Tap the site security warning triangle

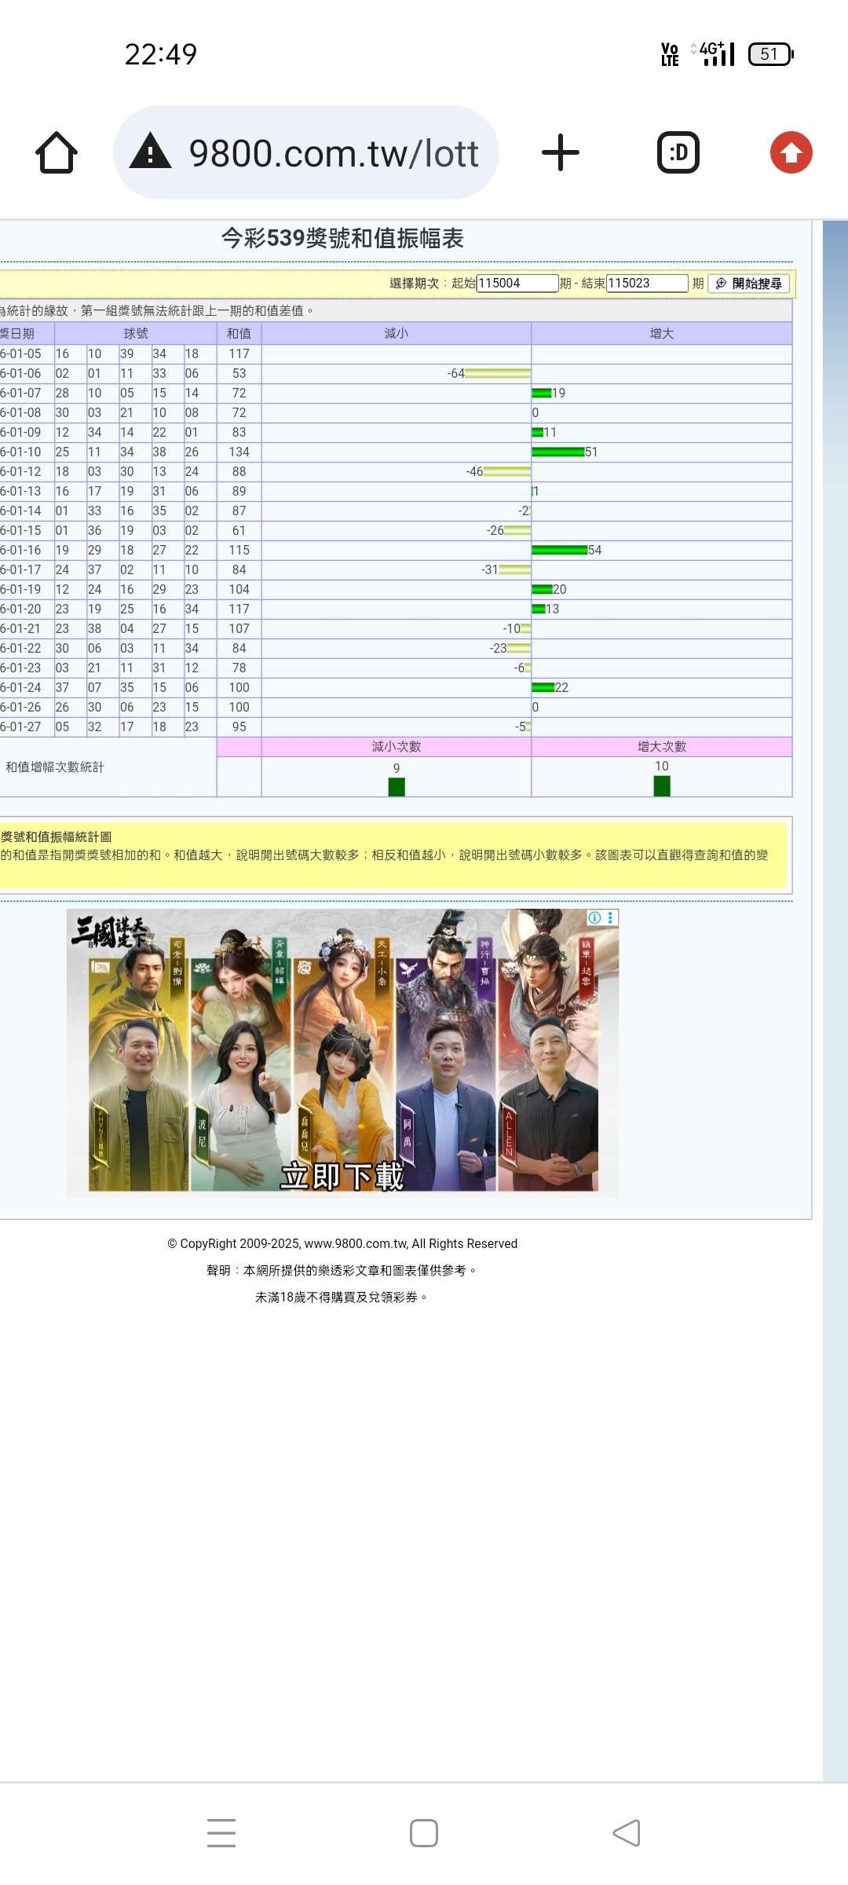pyautogui.click(x=151, y=152)
